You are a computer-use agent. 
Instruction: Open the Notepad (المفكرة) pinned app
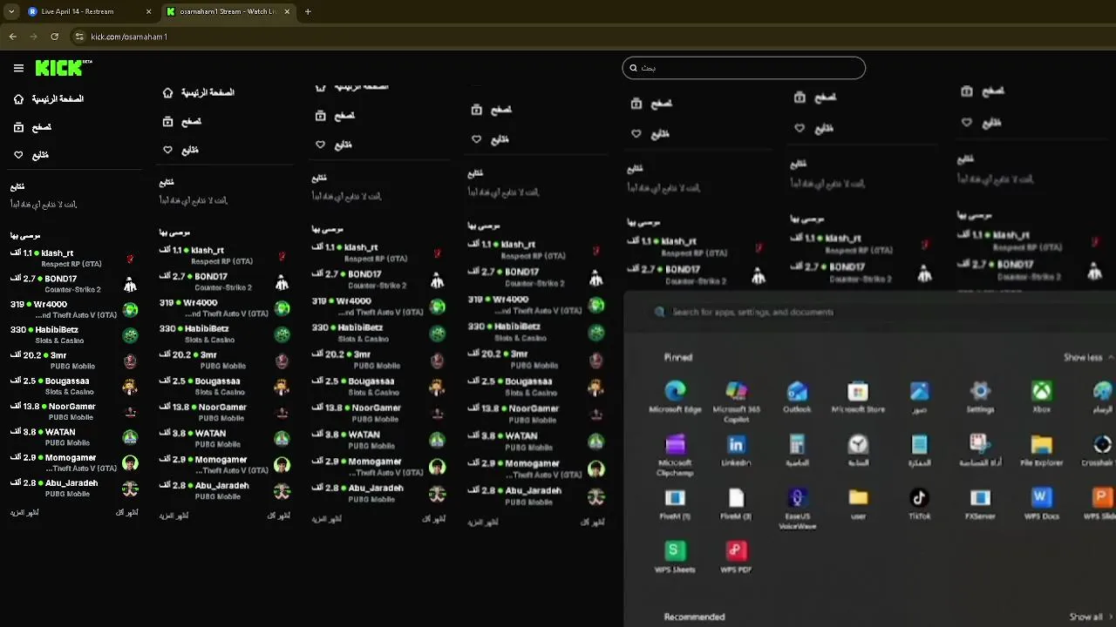point(919,451)
